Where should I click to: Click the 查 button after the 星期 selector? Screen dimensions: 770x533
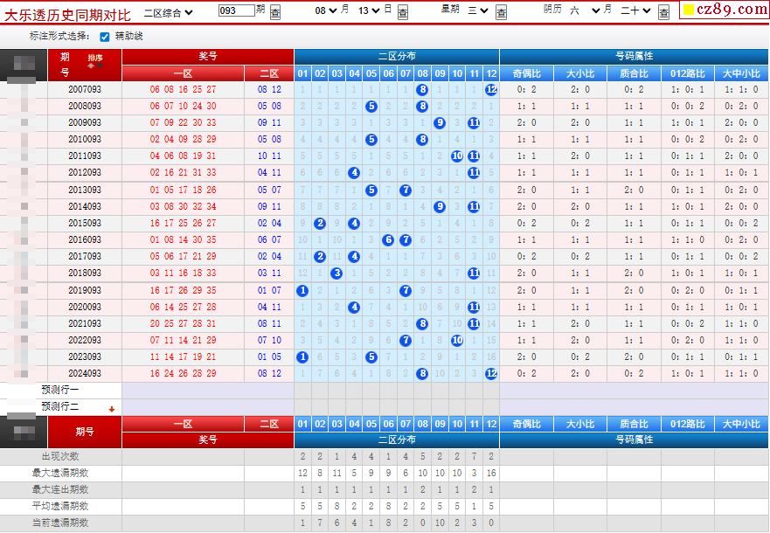tap(502, 11)
